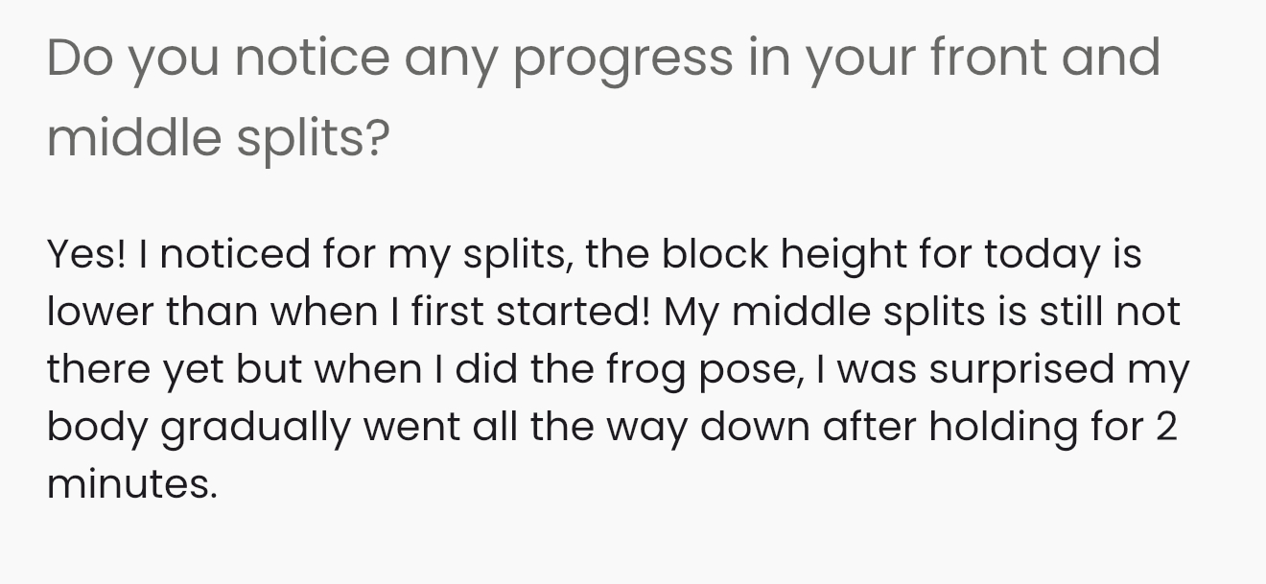Click the question heading about splits progress
This screenshot has height=584, width=1266.
602,96
